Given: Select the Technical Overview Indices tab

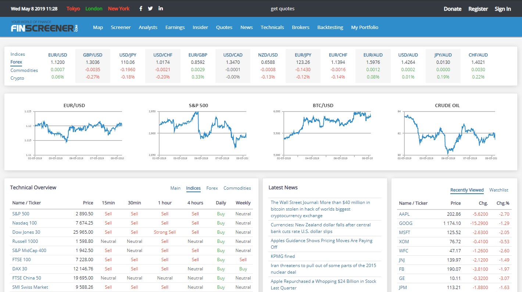Looking at the screenshot, I should (193, 188).
